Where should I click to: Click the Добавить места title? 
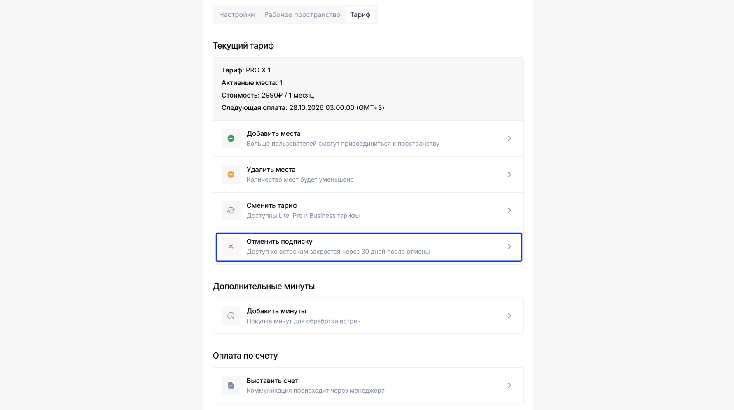click(273, 133)
